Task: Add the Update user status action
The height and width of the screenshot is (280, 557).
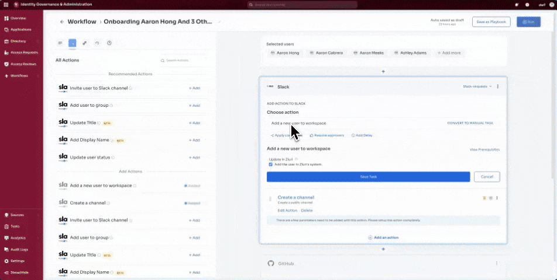Action: 194,157
